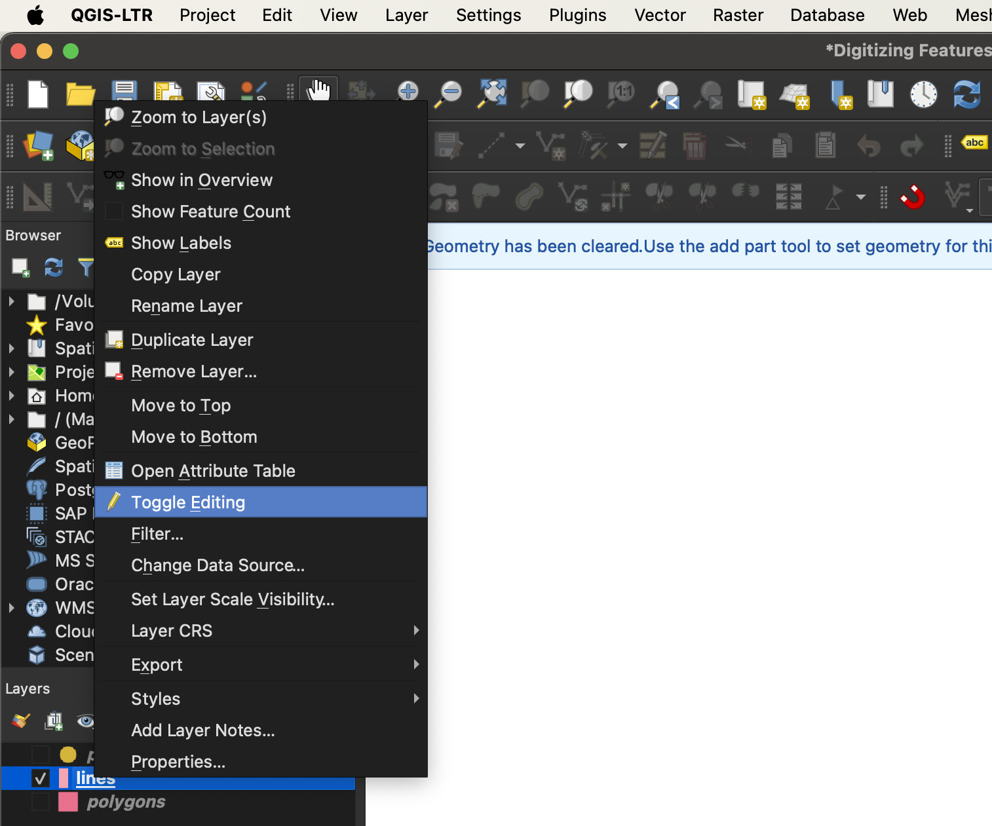
Task: Select Rename Layer entry
Action: point(261,306)
